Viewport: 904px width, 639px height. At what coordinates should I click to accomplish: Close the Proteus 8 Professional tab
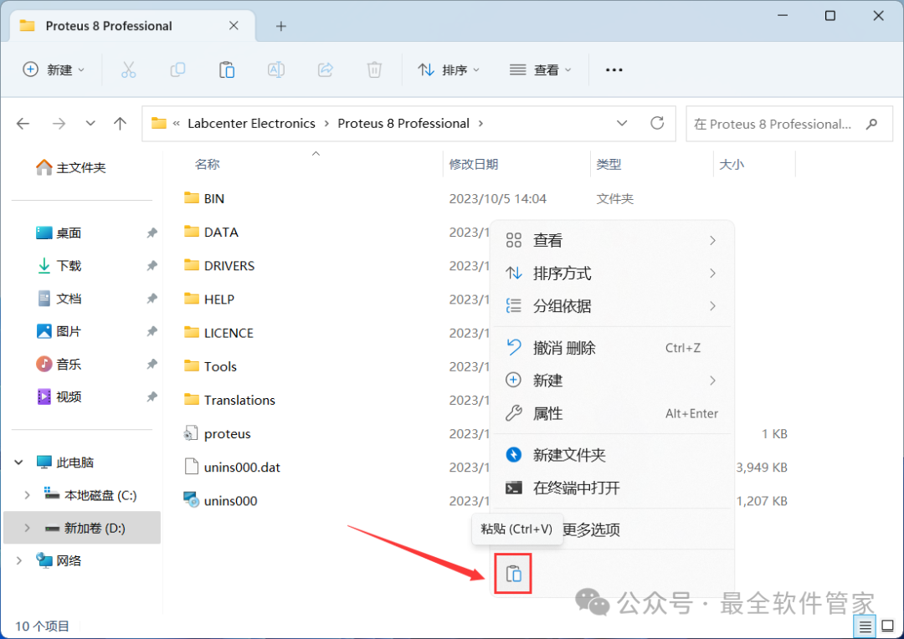(234, 25)
